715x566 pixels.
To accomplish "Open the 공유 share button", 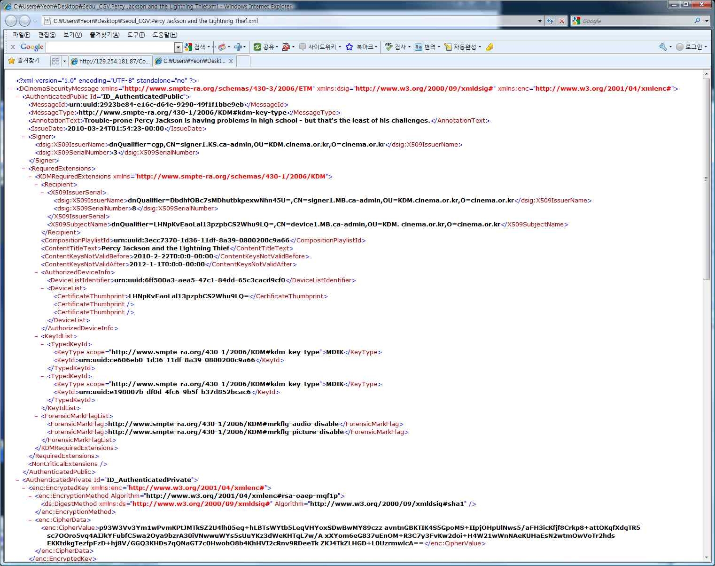I will pos(265,47).
